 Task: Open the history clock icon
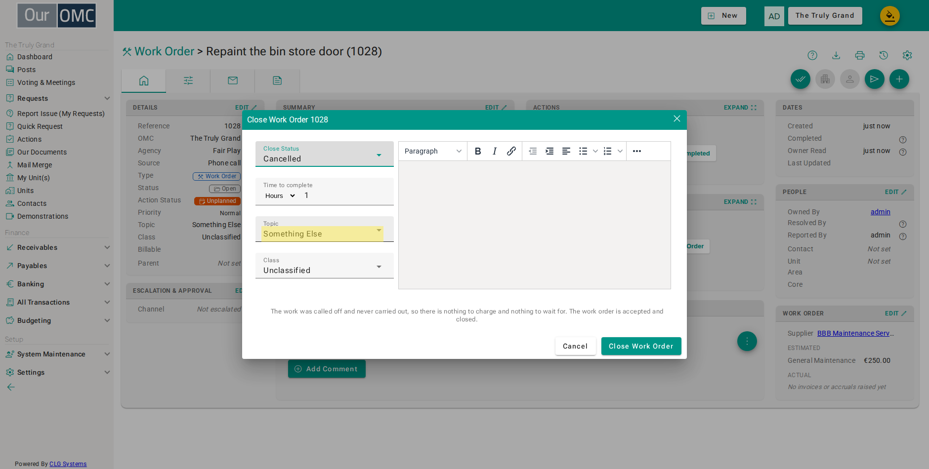click(884, 55)
